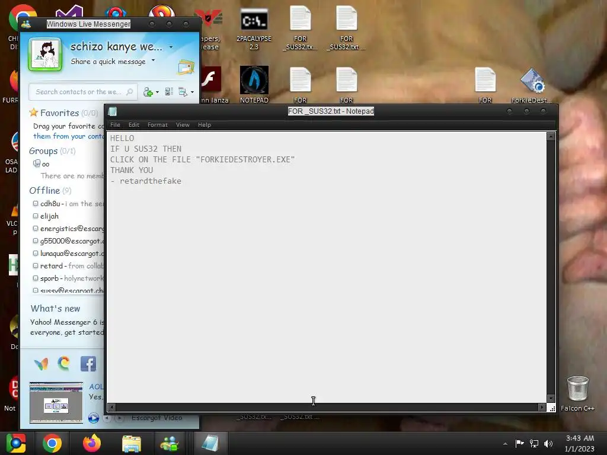Select offline contact sporb
This screenshot has height=455, width=607.
tap(68, 278)
